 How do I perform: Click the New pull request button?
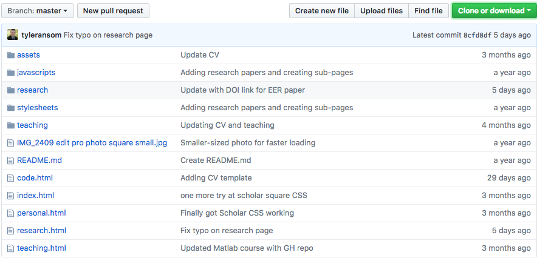113,11
